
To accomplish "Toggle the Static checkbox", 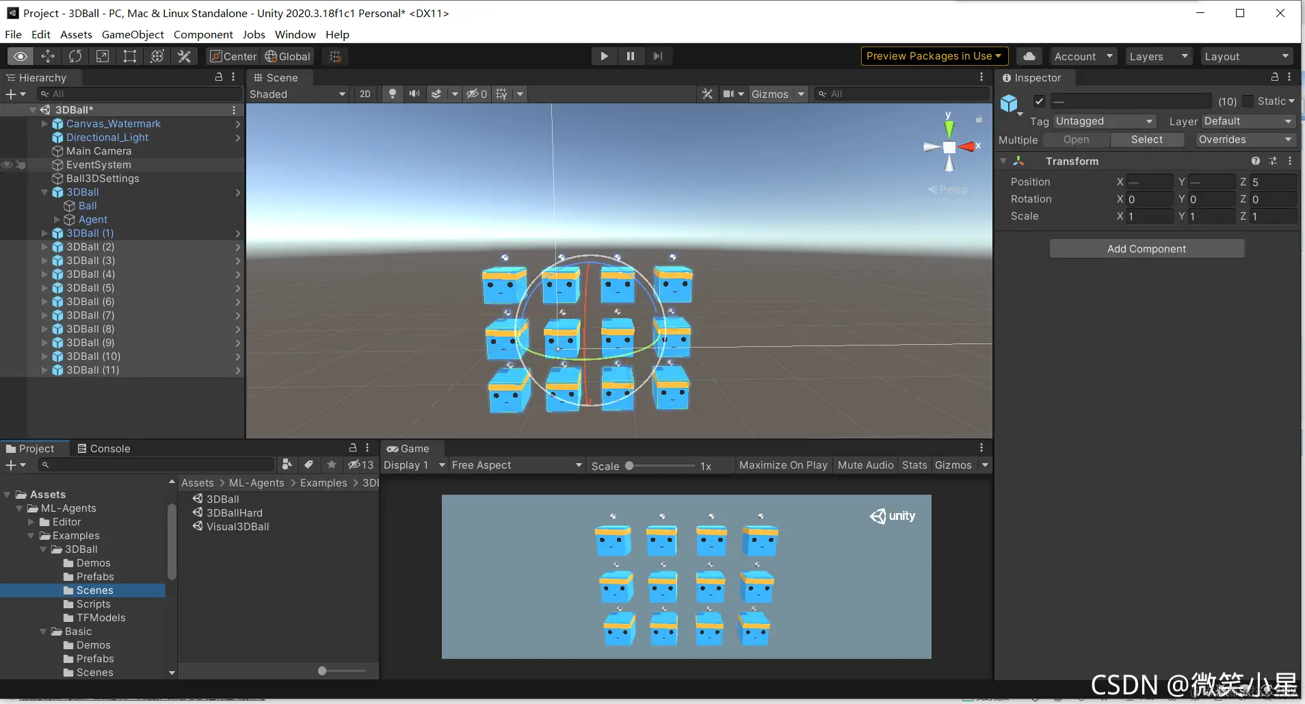I will click(x=1248, y=101).
